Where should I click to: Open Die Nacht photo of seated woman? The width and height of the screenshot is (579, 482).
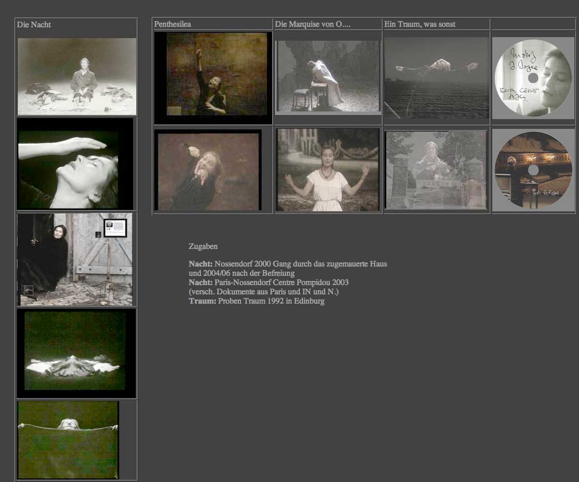tap(77, 76)
